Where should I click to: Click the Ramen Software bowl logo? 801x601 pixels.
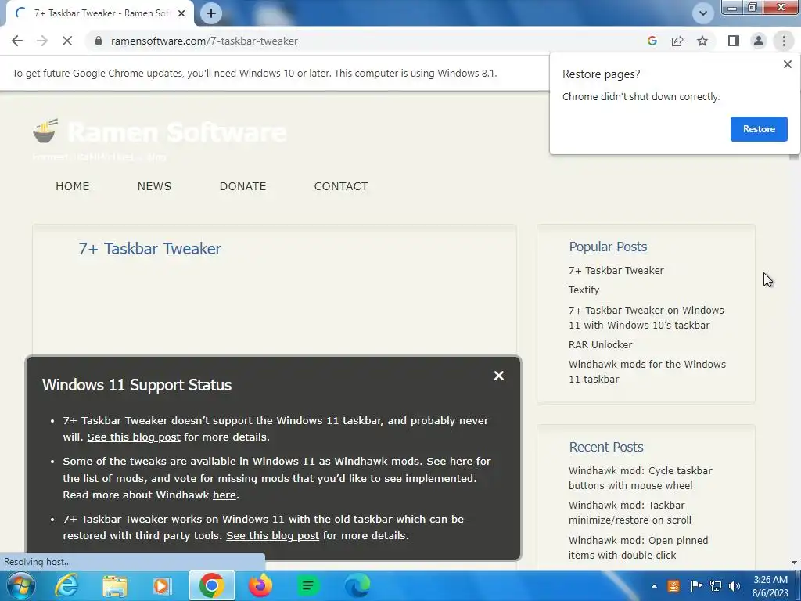(x=45, y=131)
